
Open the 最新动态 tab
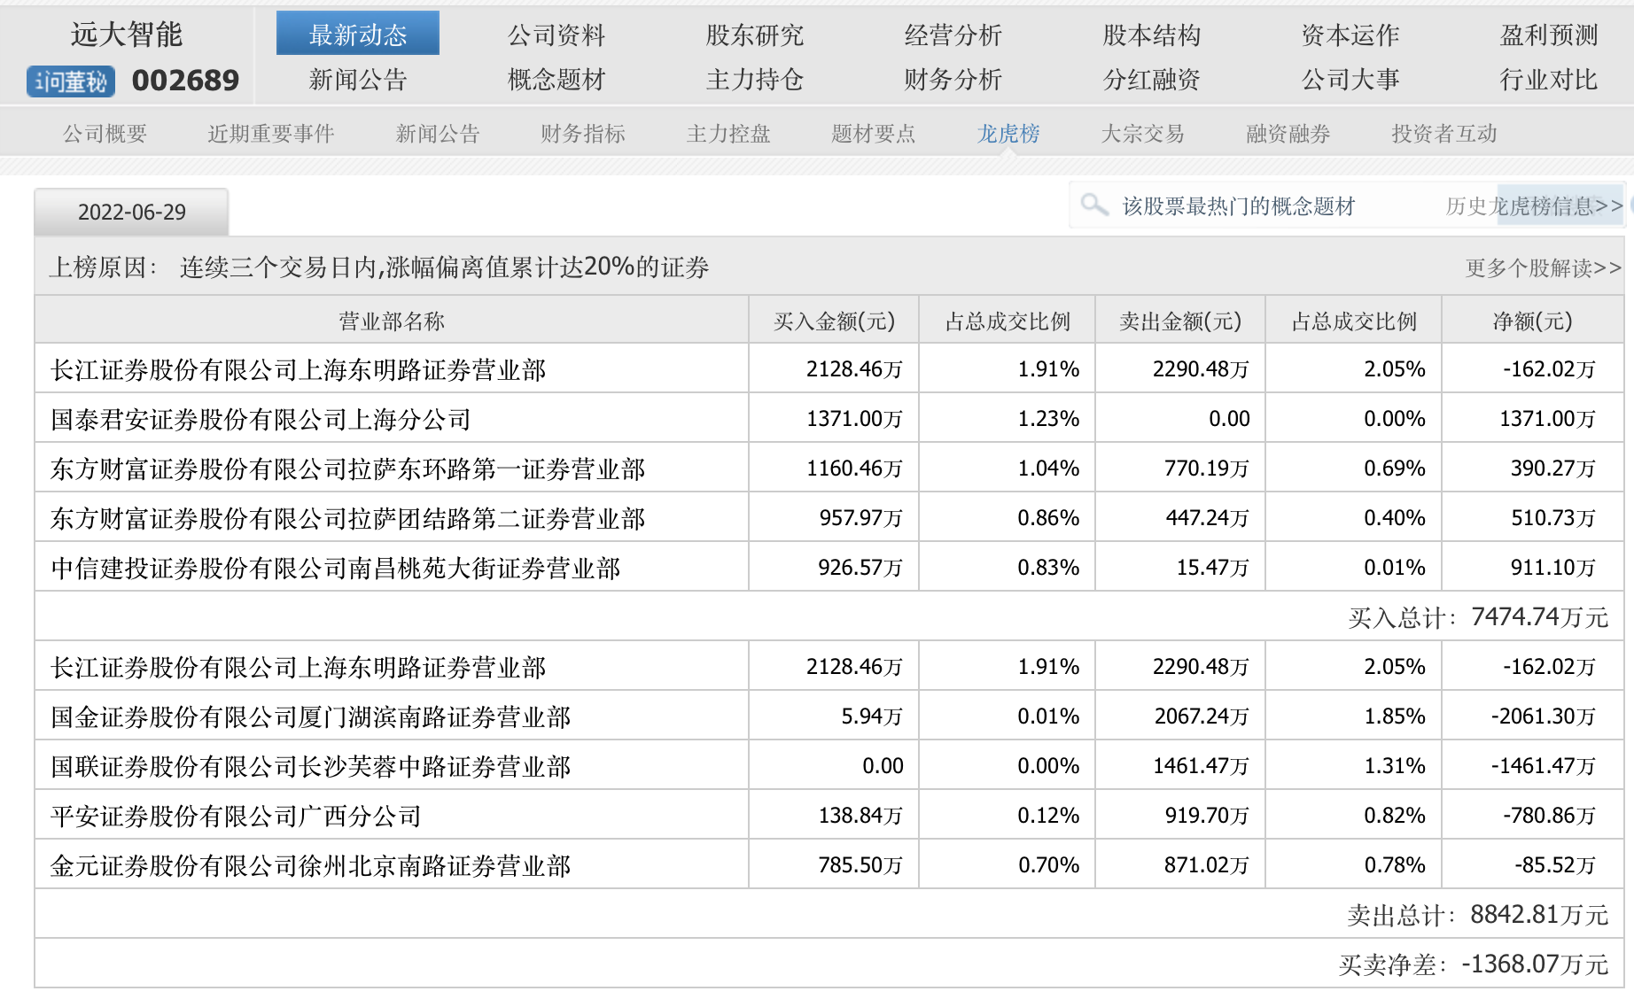click(x=358, y=34)
